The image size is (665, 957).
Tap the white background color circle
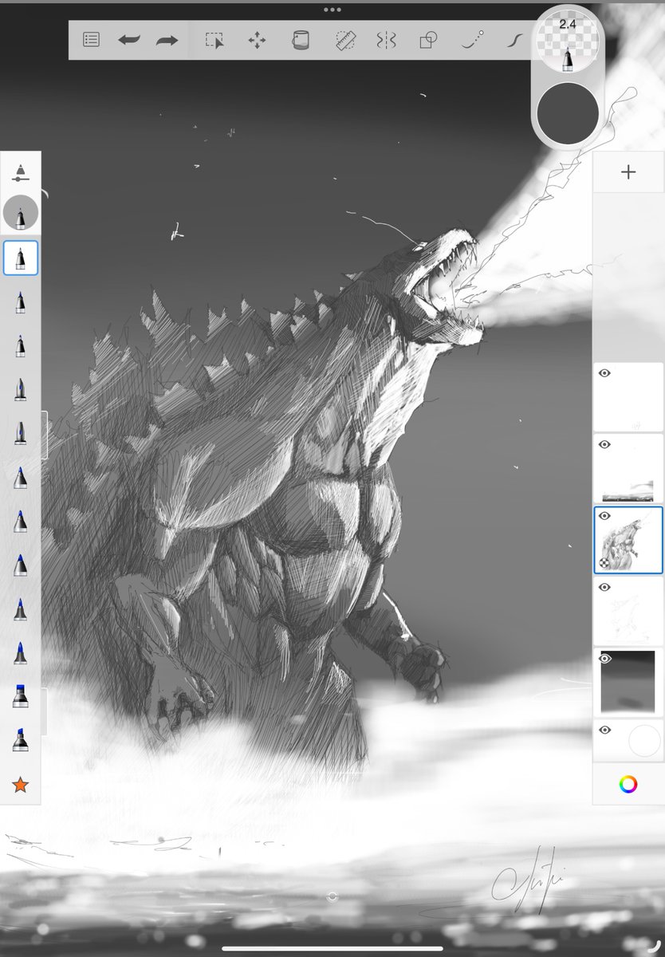coord(644,741)
